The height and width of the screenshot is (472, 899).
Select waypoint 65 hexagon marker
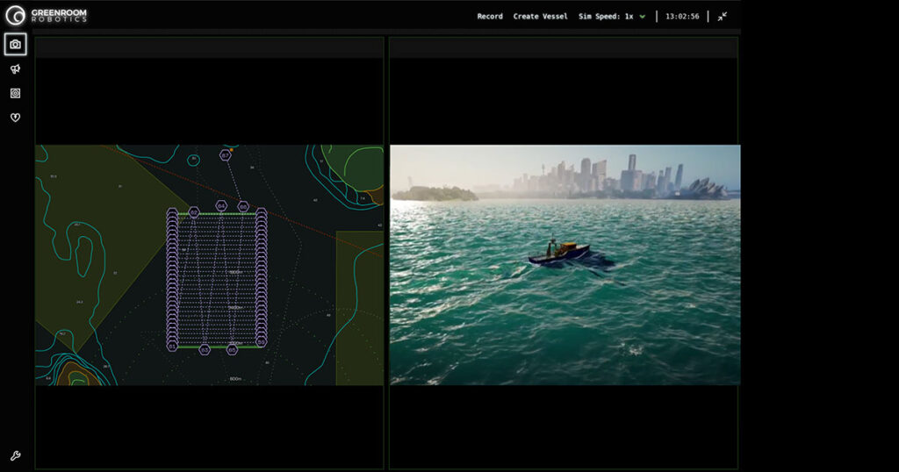click(232, 349)
